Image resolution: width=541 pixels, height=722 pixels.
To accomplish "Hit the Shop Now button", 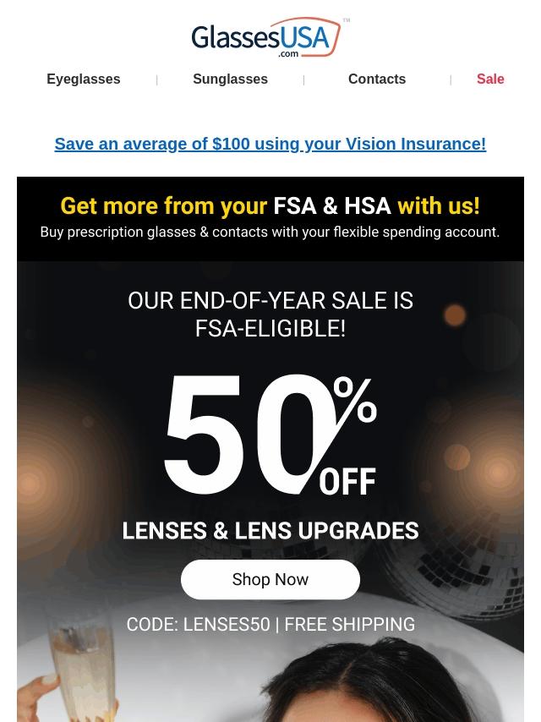I will point(270,579).
